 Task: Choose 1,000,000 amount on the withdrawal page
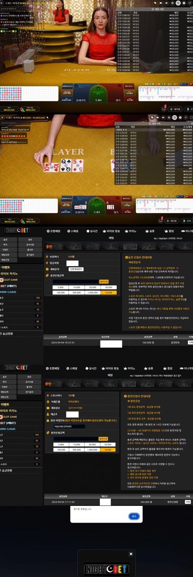92,450
